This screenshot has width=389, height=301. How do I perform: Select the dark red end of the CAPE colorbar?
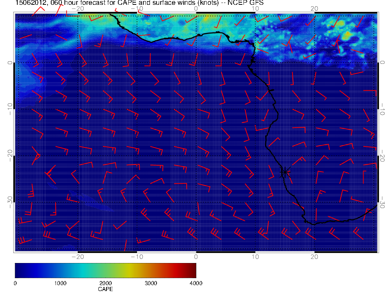pyautogui.click(x=192, y=270)
